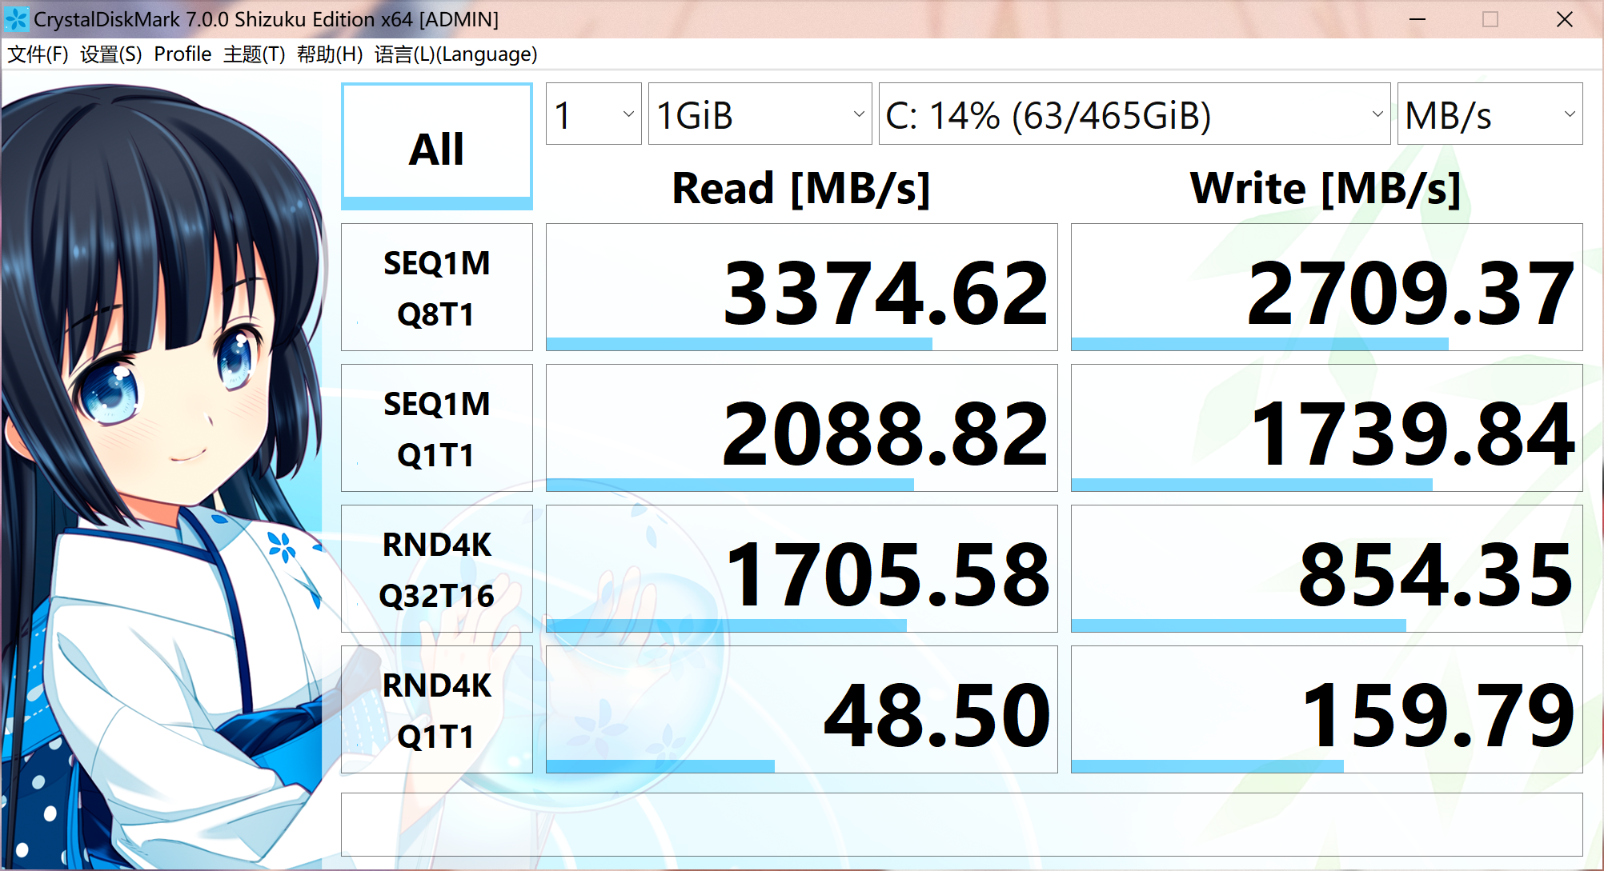Open the Profile menu
1604x871 pixels.
click(x=182, y=54)
